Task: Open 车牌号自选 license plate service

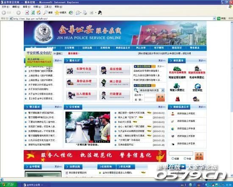Action: click(x=81, y=71)
